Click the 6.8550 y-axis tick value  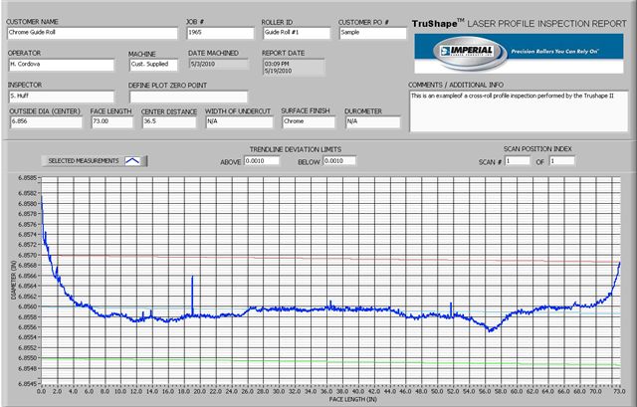pos(27,358)
